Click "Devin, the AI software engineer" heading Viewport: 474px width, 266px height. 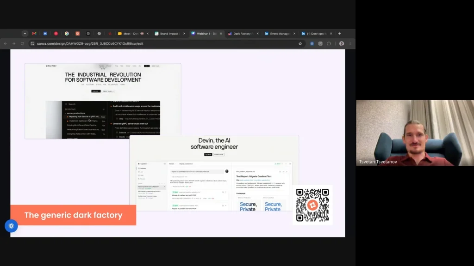pyautogui.click(x=214, y=144)
